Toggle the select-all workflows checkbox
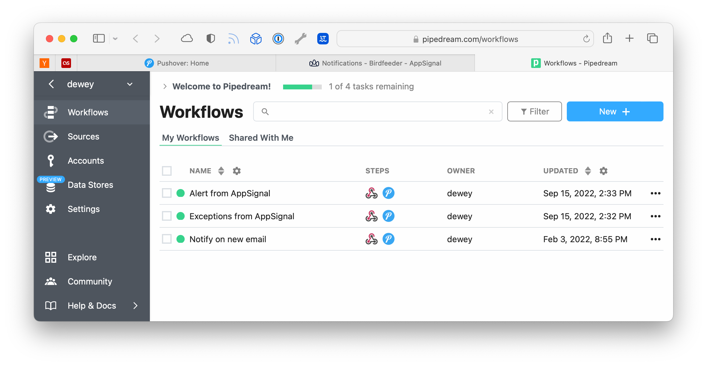Viewport: 707px width, 366px height. click(x=167, y=171)
